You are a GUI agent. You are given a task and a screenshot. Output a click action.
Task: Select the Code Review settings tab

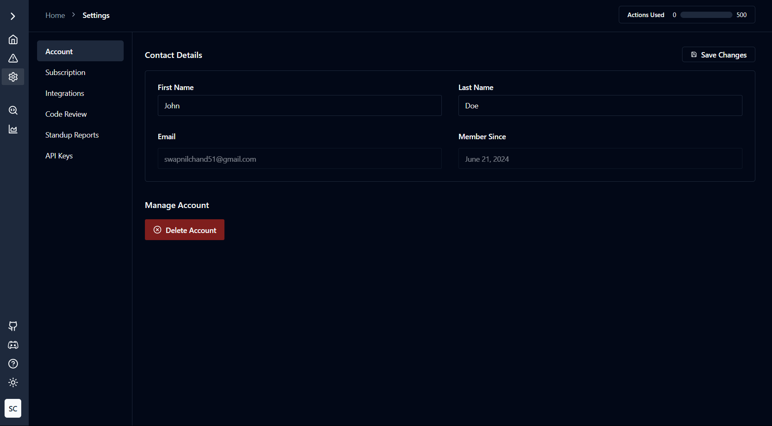(80, 114)
